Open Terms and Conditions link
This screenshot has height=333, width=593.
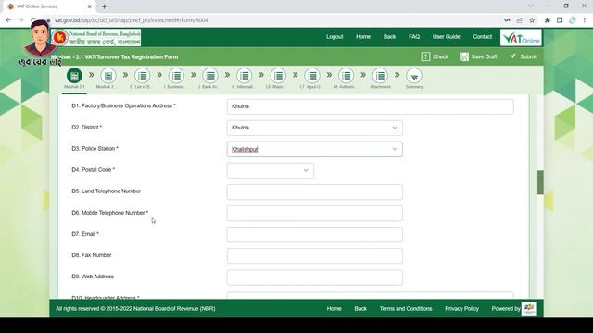(x=406, y=308)
